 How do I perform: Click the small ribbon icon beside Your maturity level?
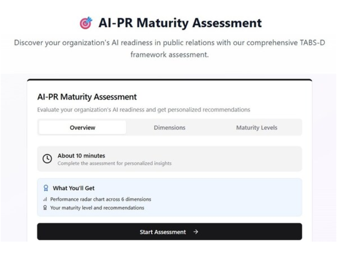(45, 207)
